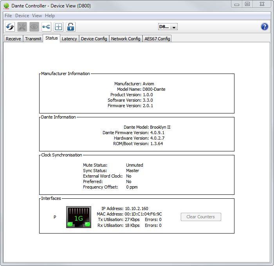This screenshot has width=274, height=266.
Task: Click the device lock padlock icon
Action: [70, 27]
